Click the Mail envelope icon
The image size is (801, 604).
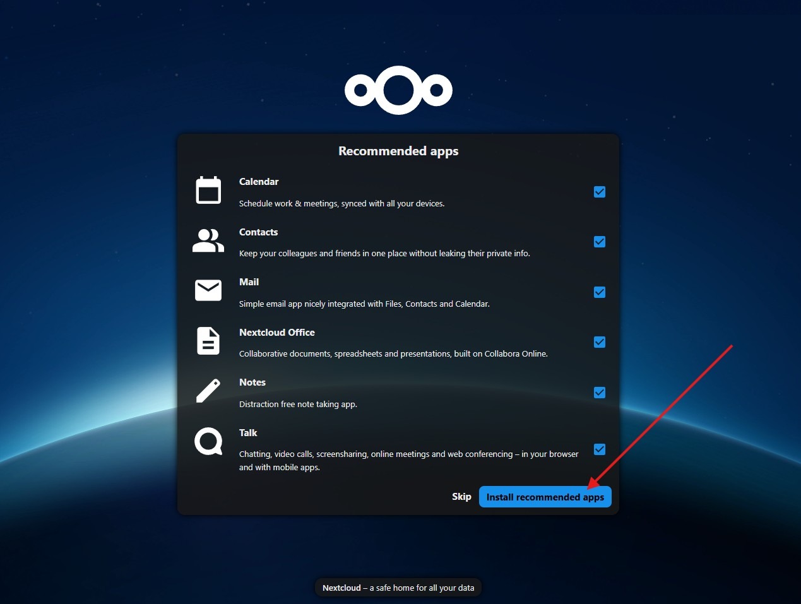208,290
